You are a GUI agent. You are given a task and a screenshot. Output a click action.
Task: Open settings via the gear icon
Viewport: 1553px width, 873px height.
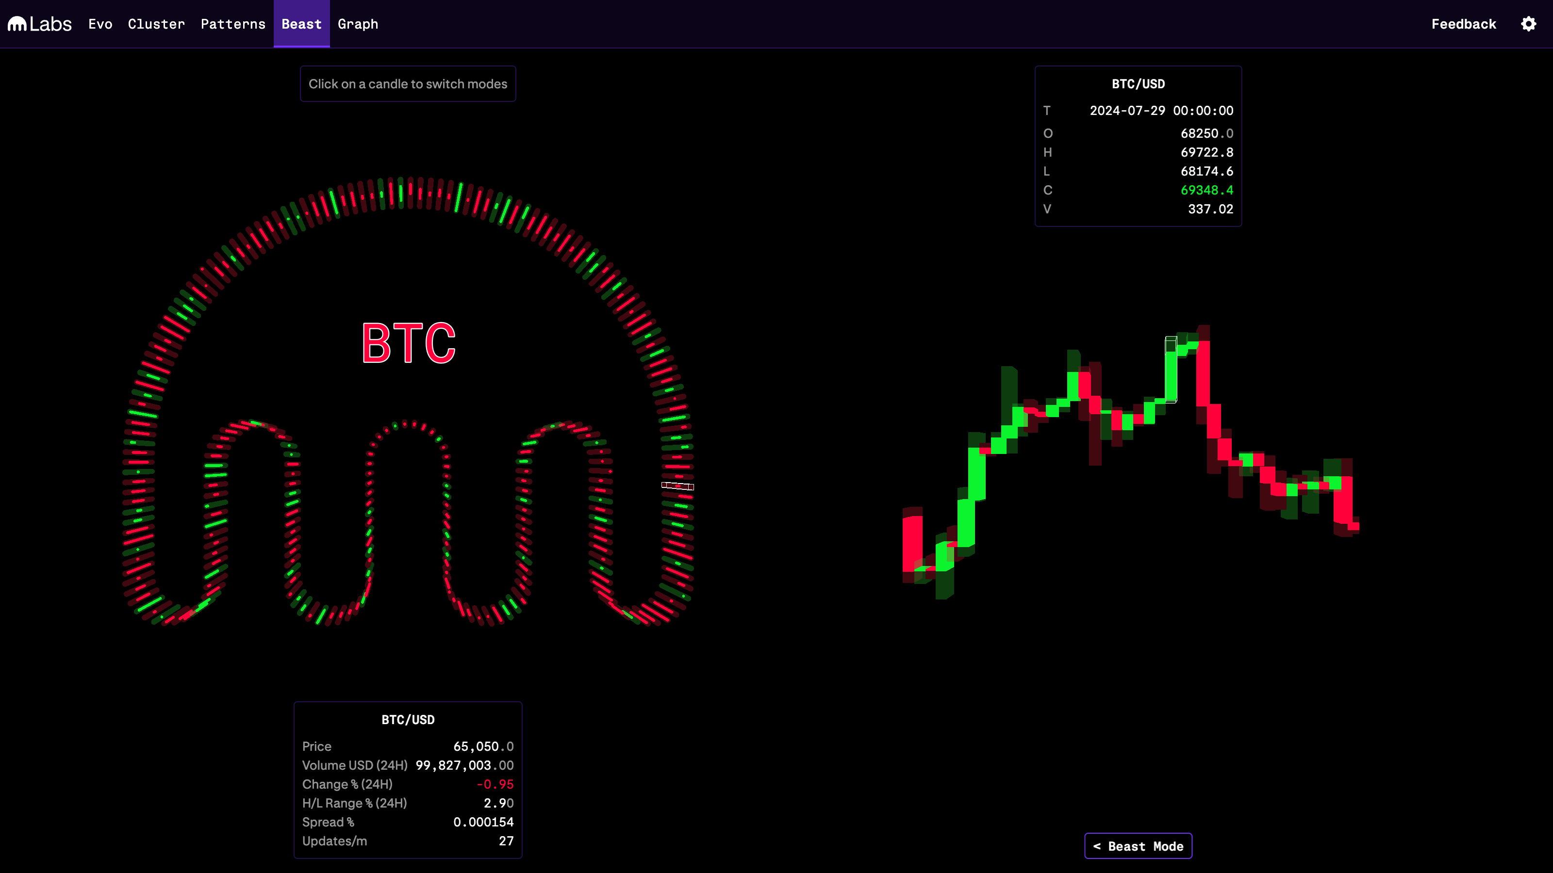(x=1528, y=24)
